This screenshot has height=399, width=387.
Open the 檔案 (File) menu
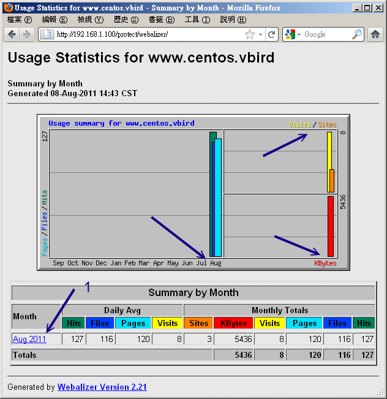19,20
